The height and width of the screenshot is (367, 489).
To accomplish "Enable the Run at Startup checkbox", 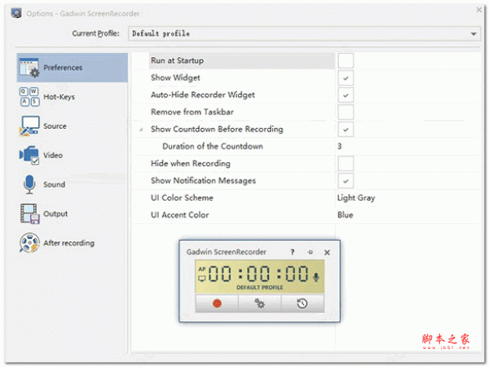I will click(346, 60).
